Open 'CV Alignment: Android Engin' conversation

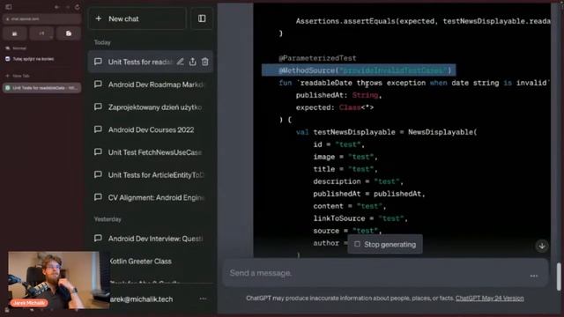[x=150, y=197]
